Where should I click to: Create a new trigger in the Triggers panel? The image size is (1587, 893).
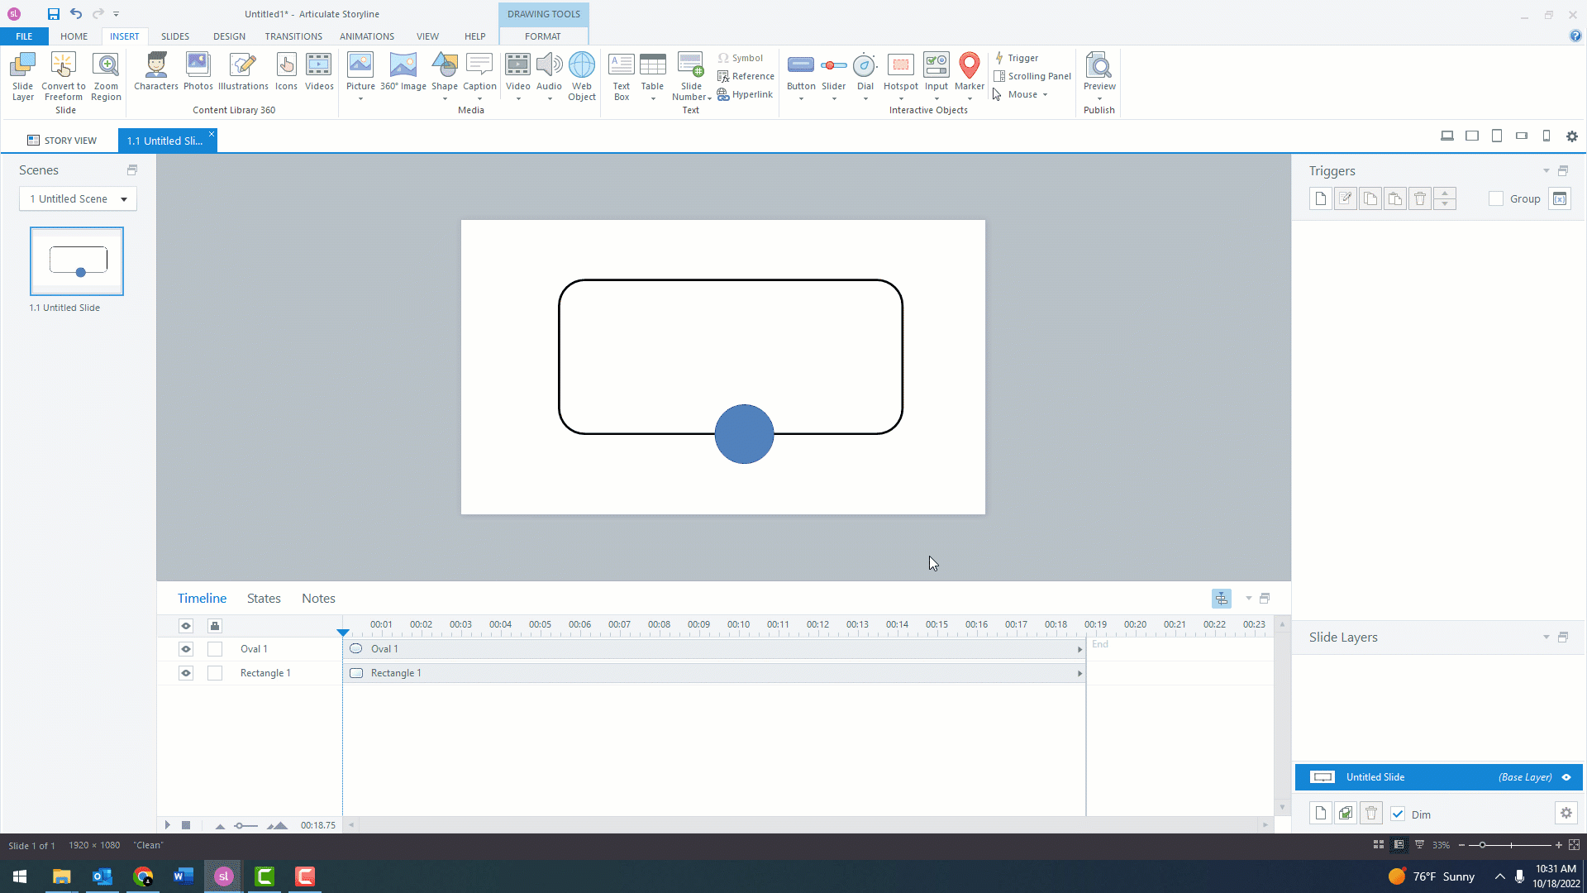tap(1320, 198)
